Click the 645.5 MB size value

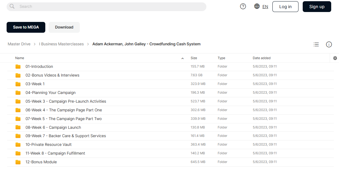click(198, 162)
